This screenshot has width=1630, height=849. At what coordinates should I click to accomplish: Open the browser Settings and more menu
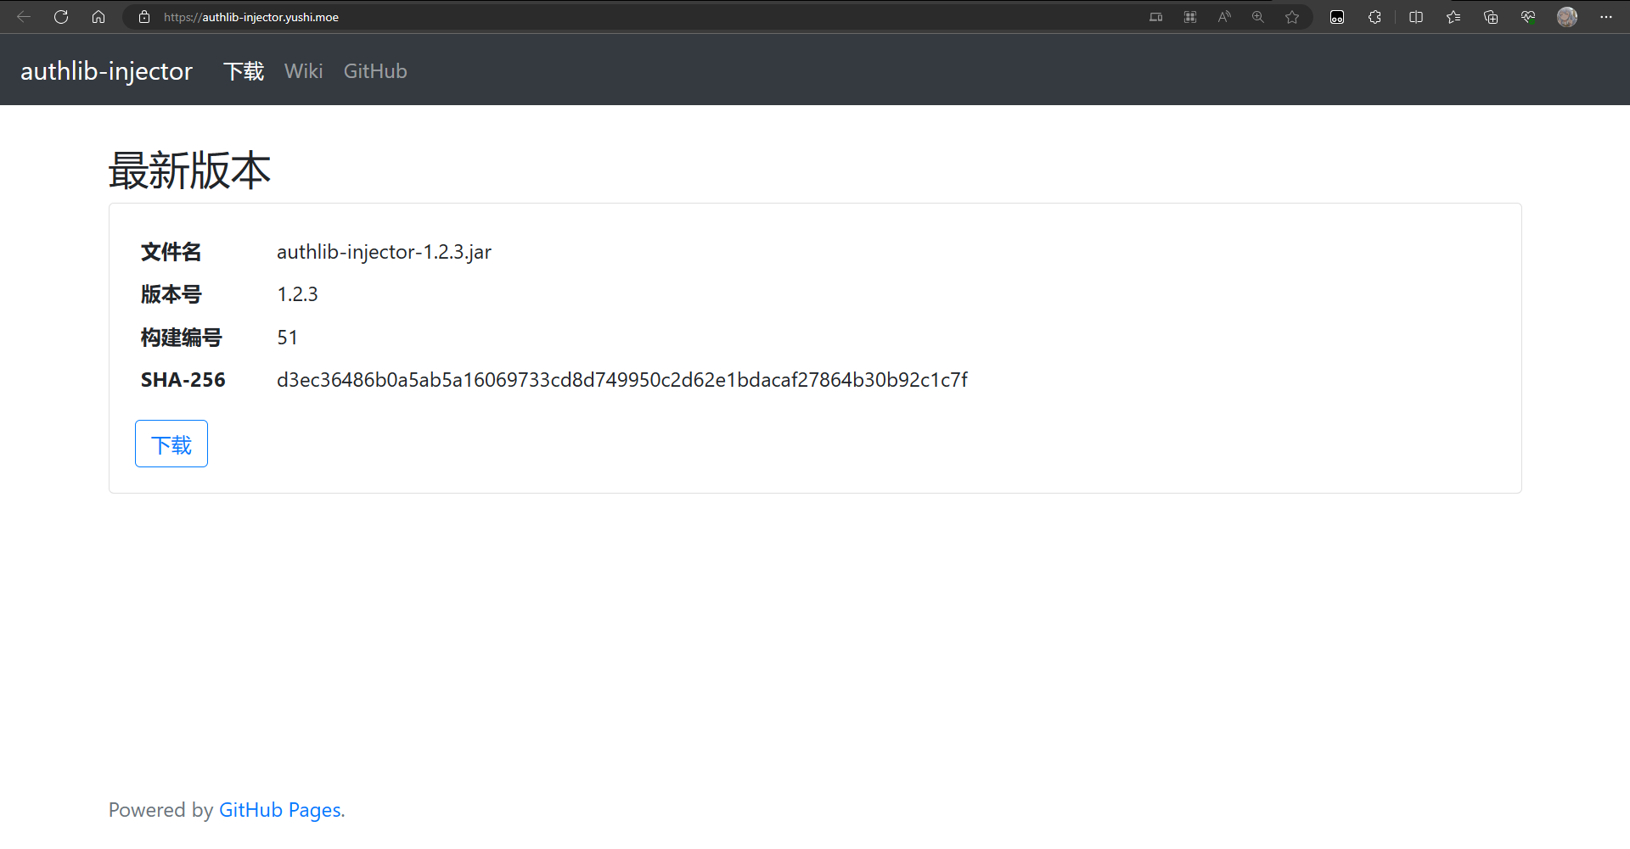point(1606,17)
